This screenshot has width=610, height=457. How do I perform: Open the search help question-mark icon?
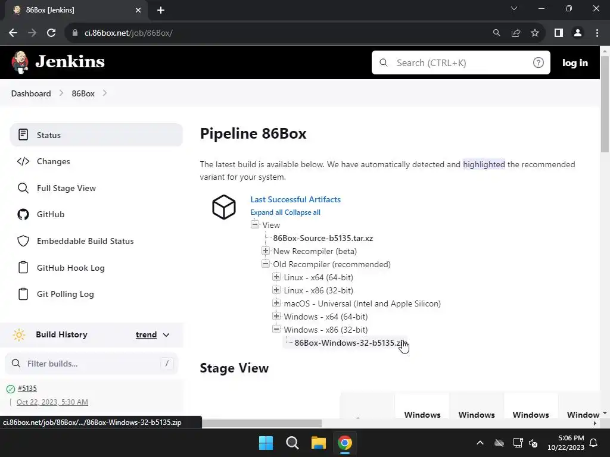pos(538,62)
